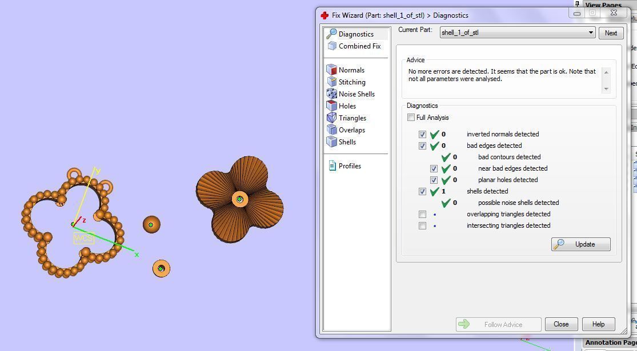Select the flower-shaped shell part
Image resolution: width=637 pixels, height=351 pixels.
(240, 199)
